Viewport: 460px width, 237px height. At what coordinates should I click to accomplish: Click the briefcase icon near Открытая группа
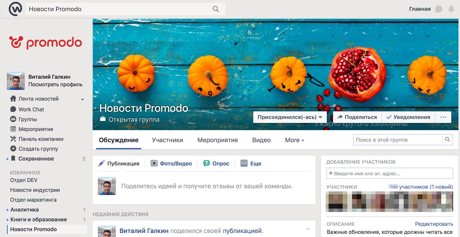pyautogui.click(x=103, y=119)
